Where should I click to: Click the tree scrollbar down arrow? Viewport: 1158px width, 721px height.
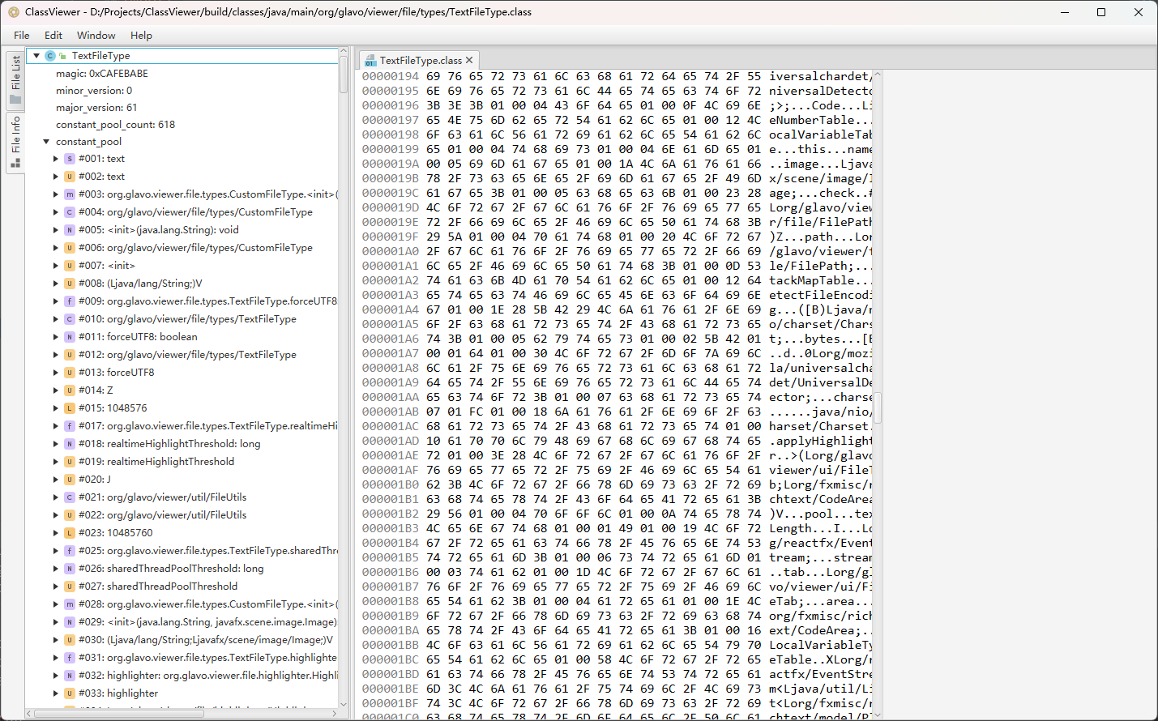(344, 705)
